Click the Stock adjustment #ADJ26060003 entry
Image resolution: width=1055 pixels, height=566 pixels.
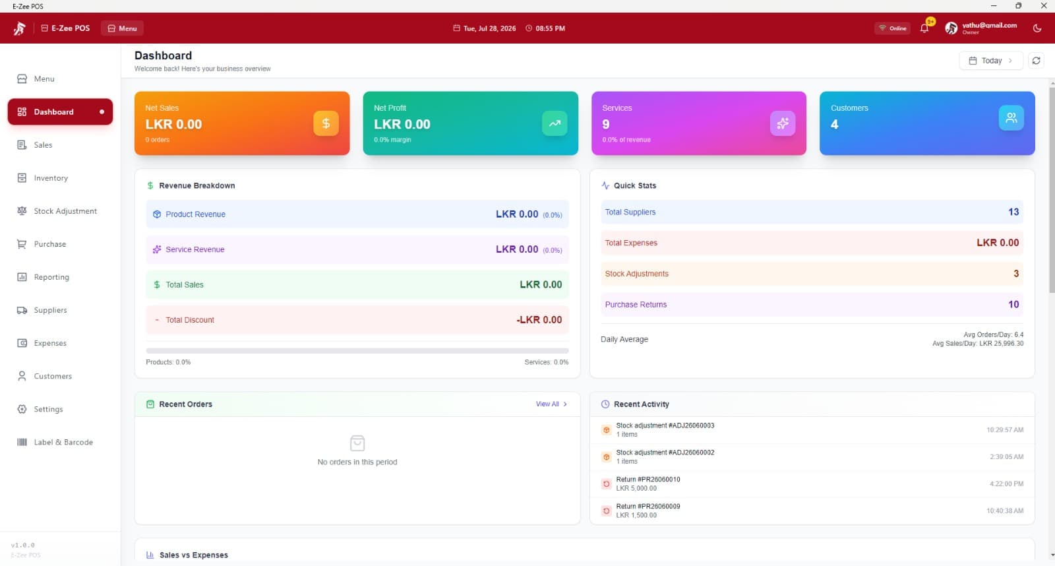point(812,430)
